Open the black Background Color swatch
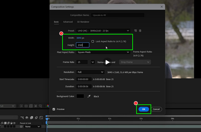201x132 pixels. [80, 96]
